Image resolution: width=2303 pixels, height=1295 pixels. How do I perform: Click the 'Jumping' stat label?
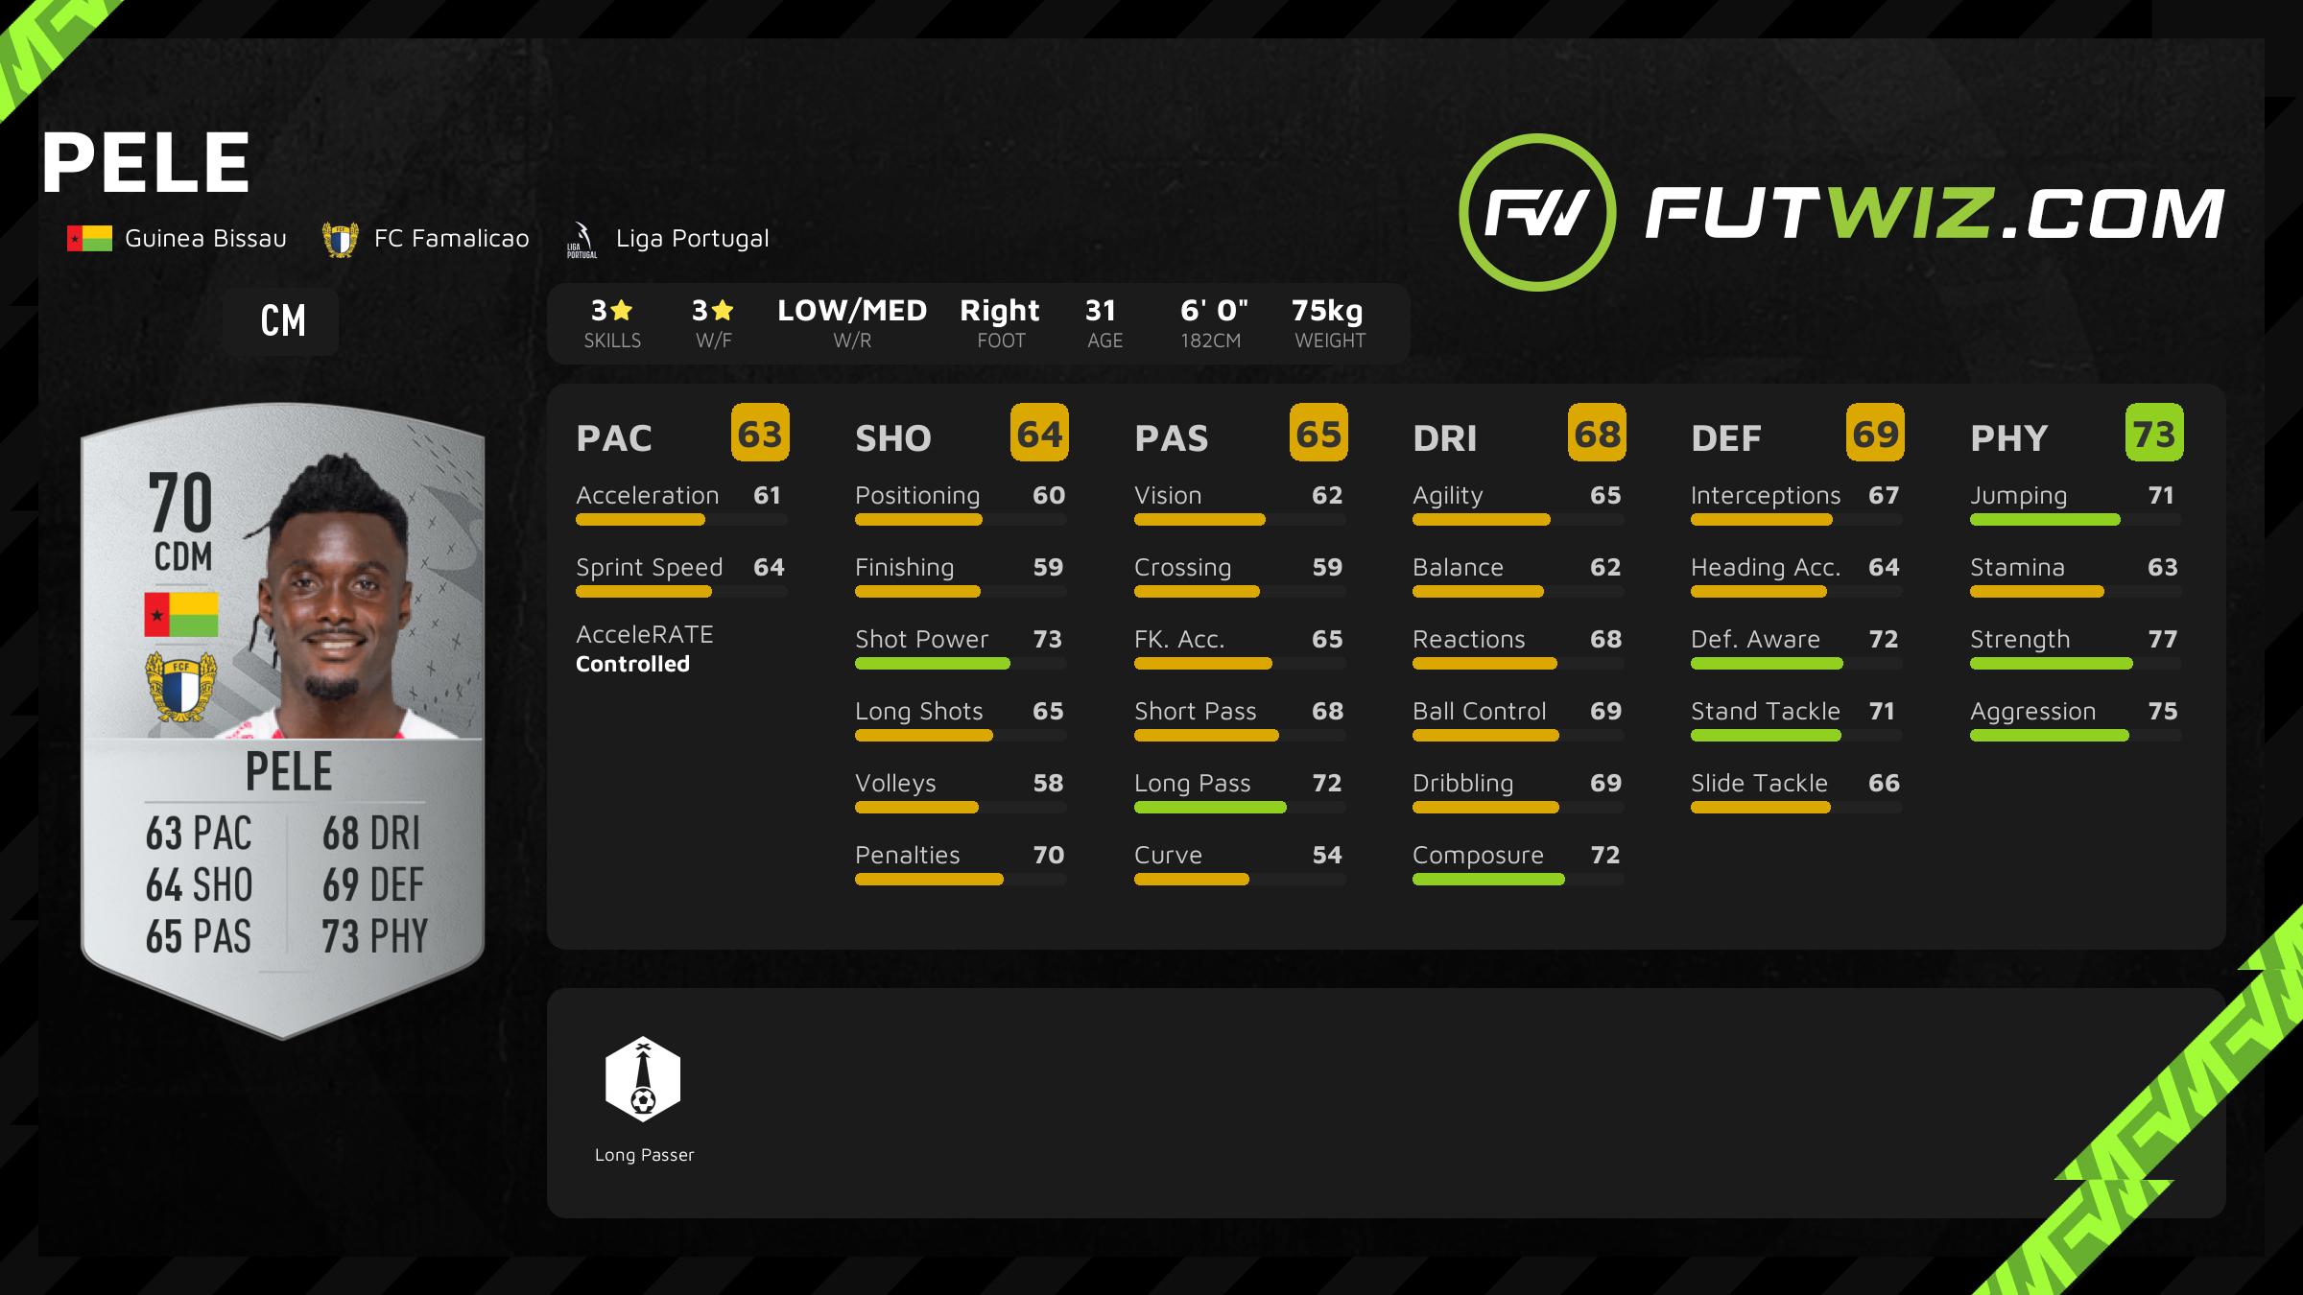(x=2018, y=496)
